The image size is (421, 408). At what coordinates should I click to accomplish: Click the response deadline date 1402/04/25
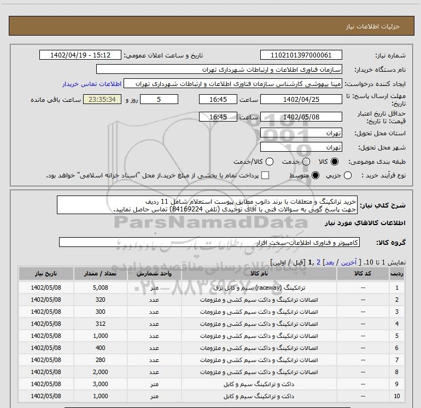point(301,99)
